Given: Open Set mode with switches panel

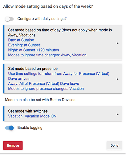Looking at the screenshot, I should [x=63, y=114].
